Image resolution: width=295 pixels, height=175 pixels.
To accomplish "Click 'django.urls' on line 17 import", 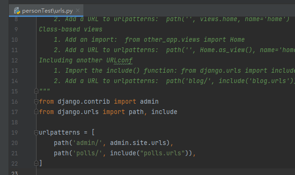I will pos(78,112).
